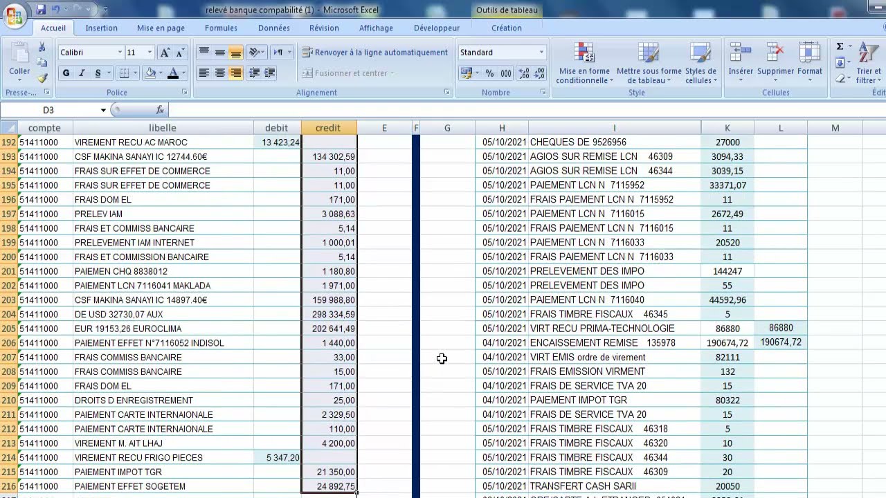Apply thousands separator (000) style

[506, 73]
